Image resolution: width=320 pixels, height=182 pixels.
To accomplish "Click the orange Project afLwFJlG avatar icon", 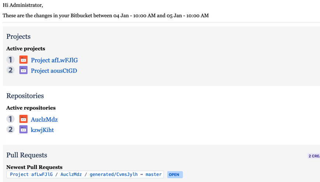I will click(24, 60).
